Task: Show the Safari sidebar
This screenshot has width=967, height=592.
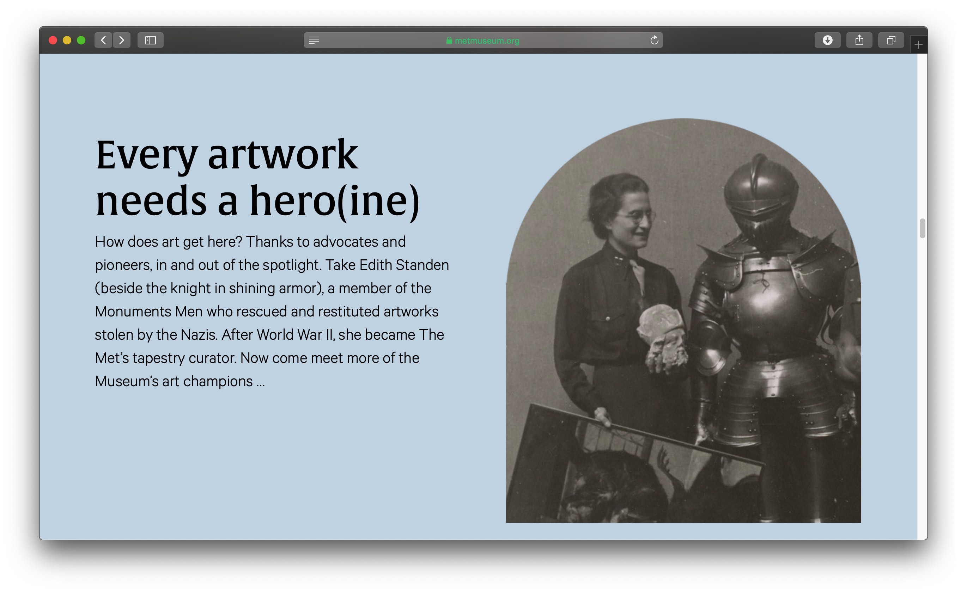Action: click(x=150, y=40)
